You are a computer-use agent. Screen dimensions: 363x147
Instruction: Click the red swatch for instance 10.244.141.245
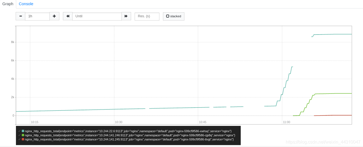pos(23,139)
